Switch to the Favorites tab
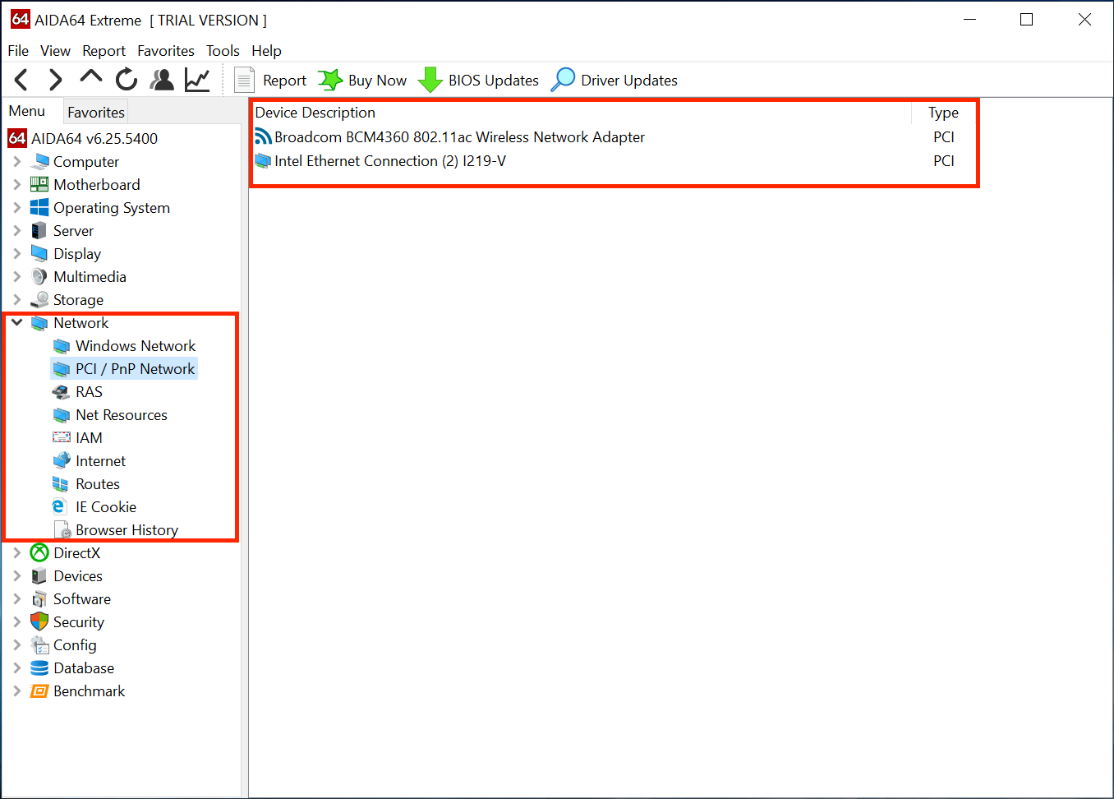This screenshot has width=1114, height=799. tap(96, 112)
